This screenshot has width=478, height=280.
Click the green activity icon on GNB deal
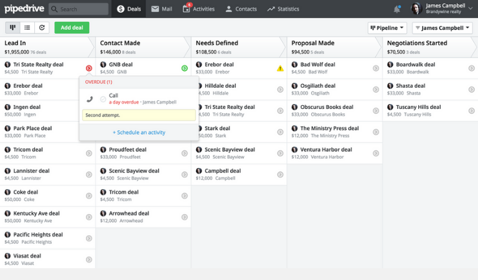point(184,68)
